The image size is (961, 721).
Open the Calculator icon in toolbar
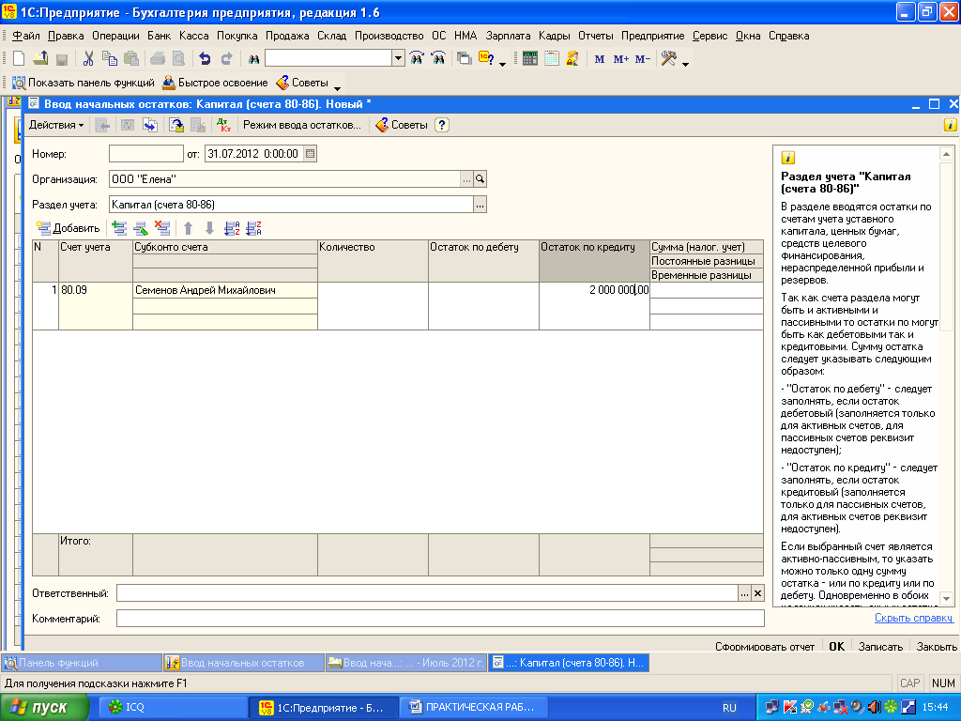coord(530,59)
